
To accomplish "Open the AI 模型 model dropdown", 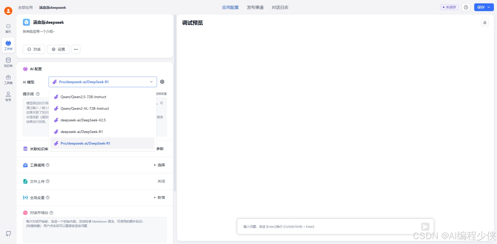I will click(103, 82).
